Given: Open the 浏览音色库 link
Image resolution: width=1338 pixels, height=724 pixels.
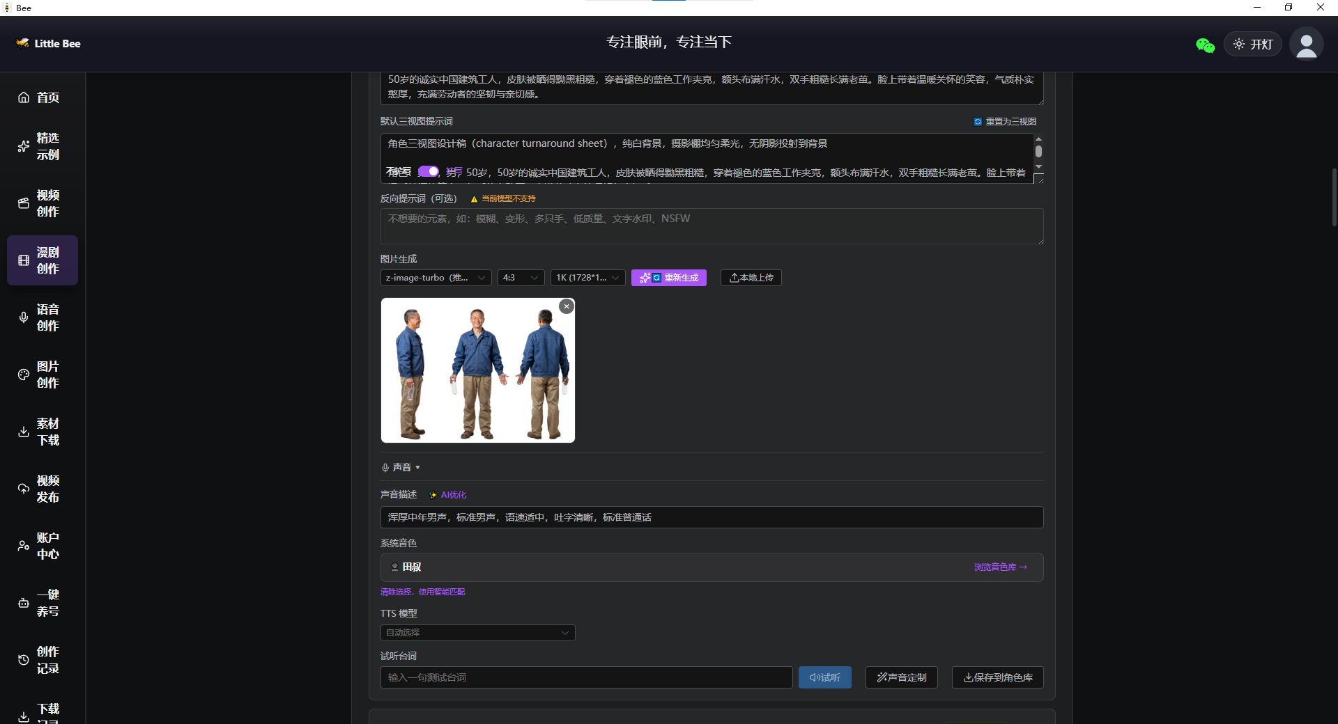Looking at the screenshot, I should pyautogui.click(x=1001, y=567).
